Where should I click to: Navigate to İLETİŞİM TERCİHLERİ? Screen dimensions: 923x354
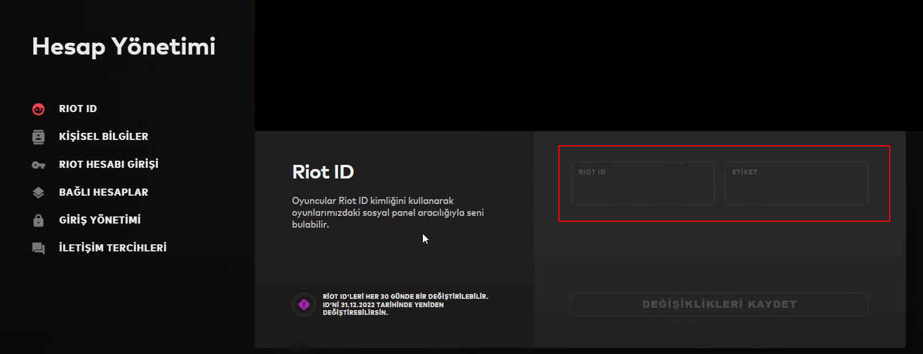[113, 248]
